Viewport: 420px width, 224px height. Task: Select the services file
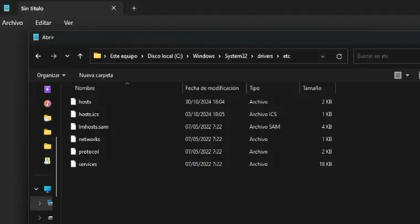(x=87, y=164)
